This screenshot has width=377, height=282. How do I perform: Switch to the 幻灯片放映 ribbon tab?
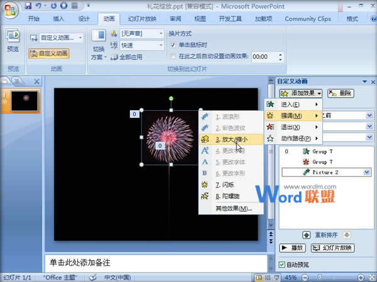tap(143, 19)
